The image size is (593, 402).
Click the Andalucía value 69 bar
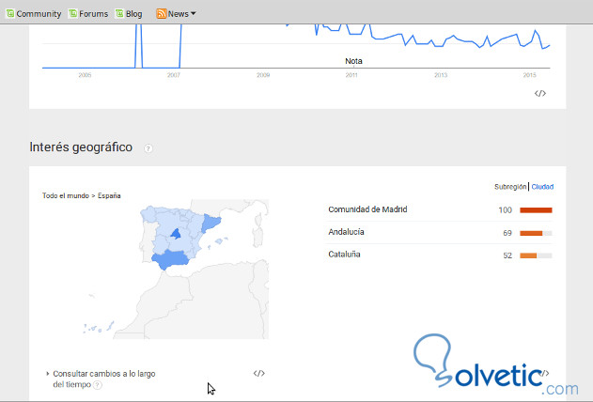point(536,233)
